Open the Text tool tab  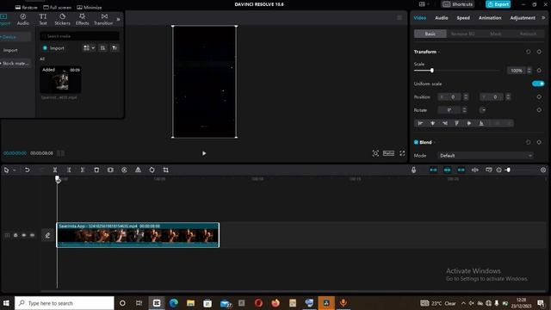(43, 19)
